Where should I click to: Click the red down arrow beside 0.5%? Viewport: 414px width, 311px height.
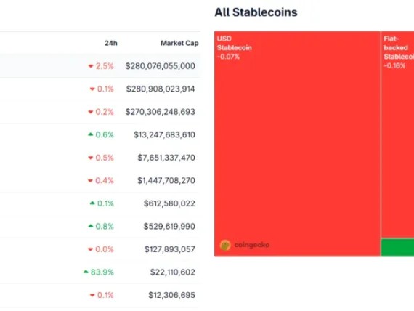(x=91, y=158)
